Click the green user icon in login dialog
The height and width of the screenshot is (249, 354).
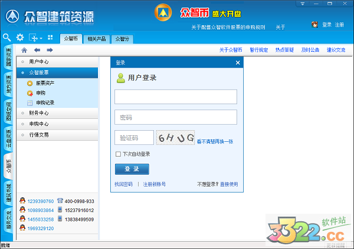click(x=121, y=78)
